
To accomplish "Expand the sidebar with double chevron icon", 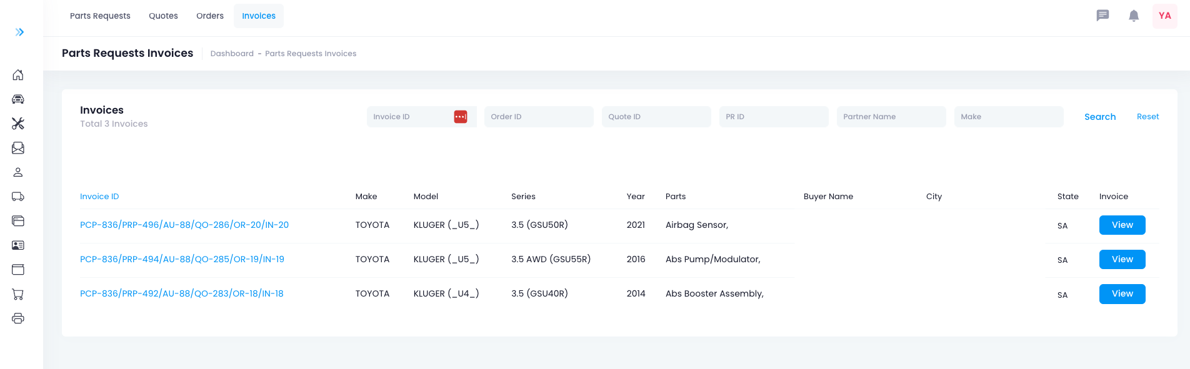I will click(x=19, y=32).
